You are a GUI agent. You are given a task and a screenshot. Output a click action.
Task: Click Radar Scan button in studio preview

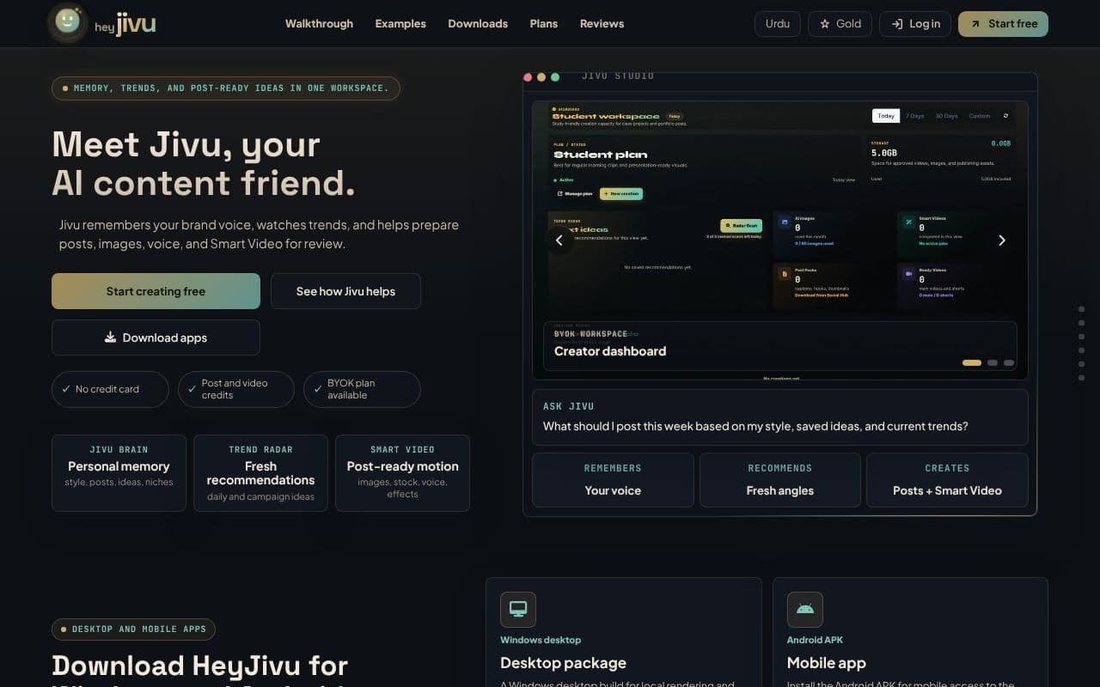click(x=741, y=226)
